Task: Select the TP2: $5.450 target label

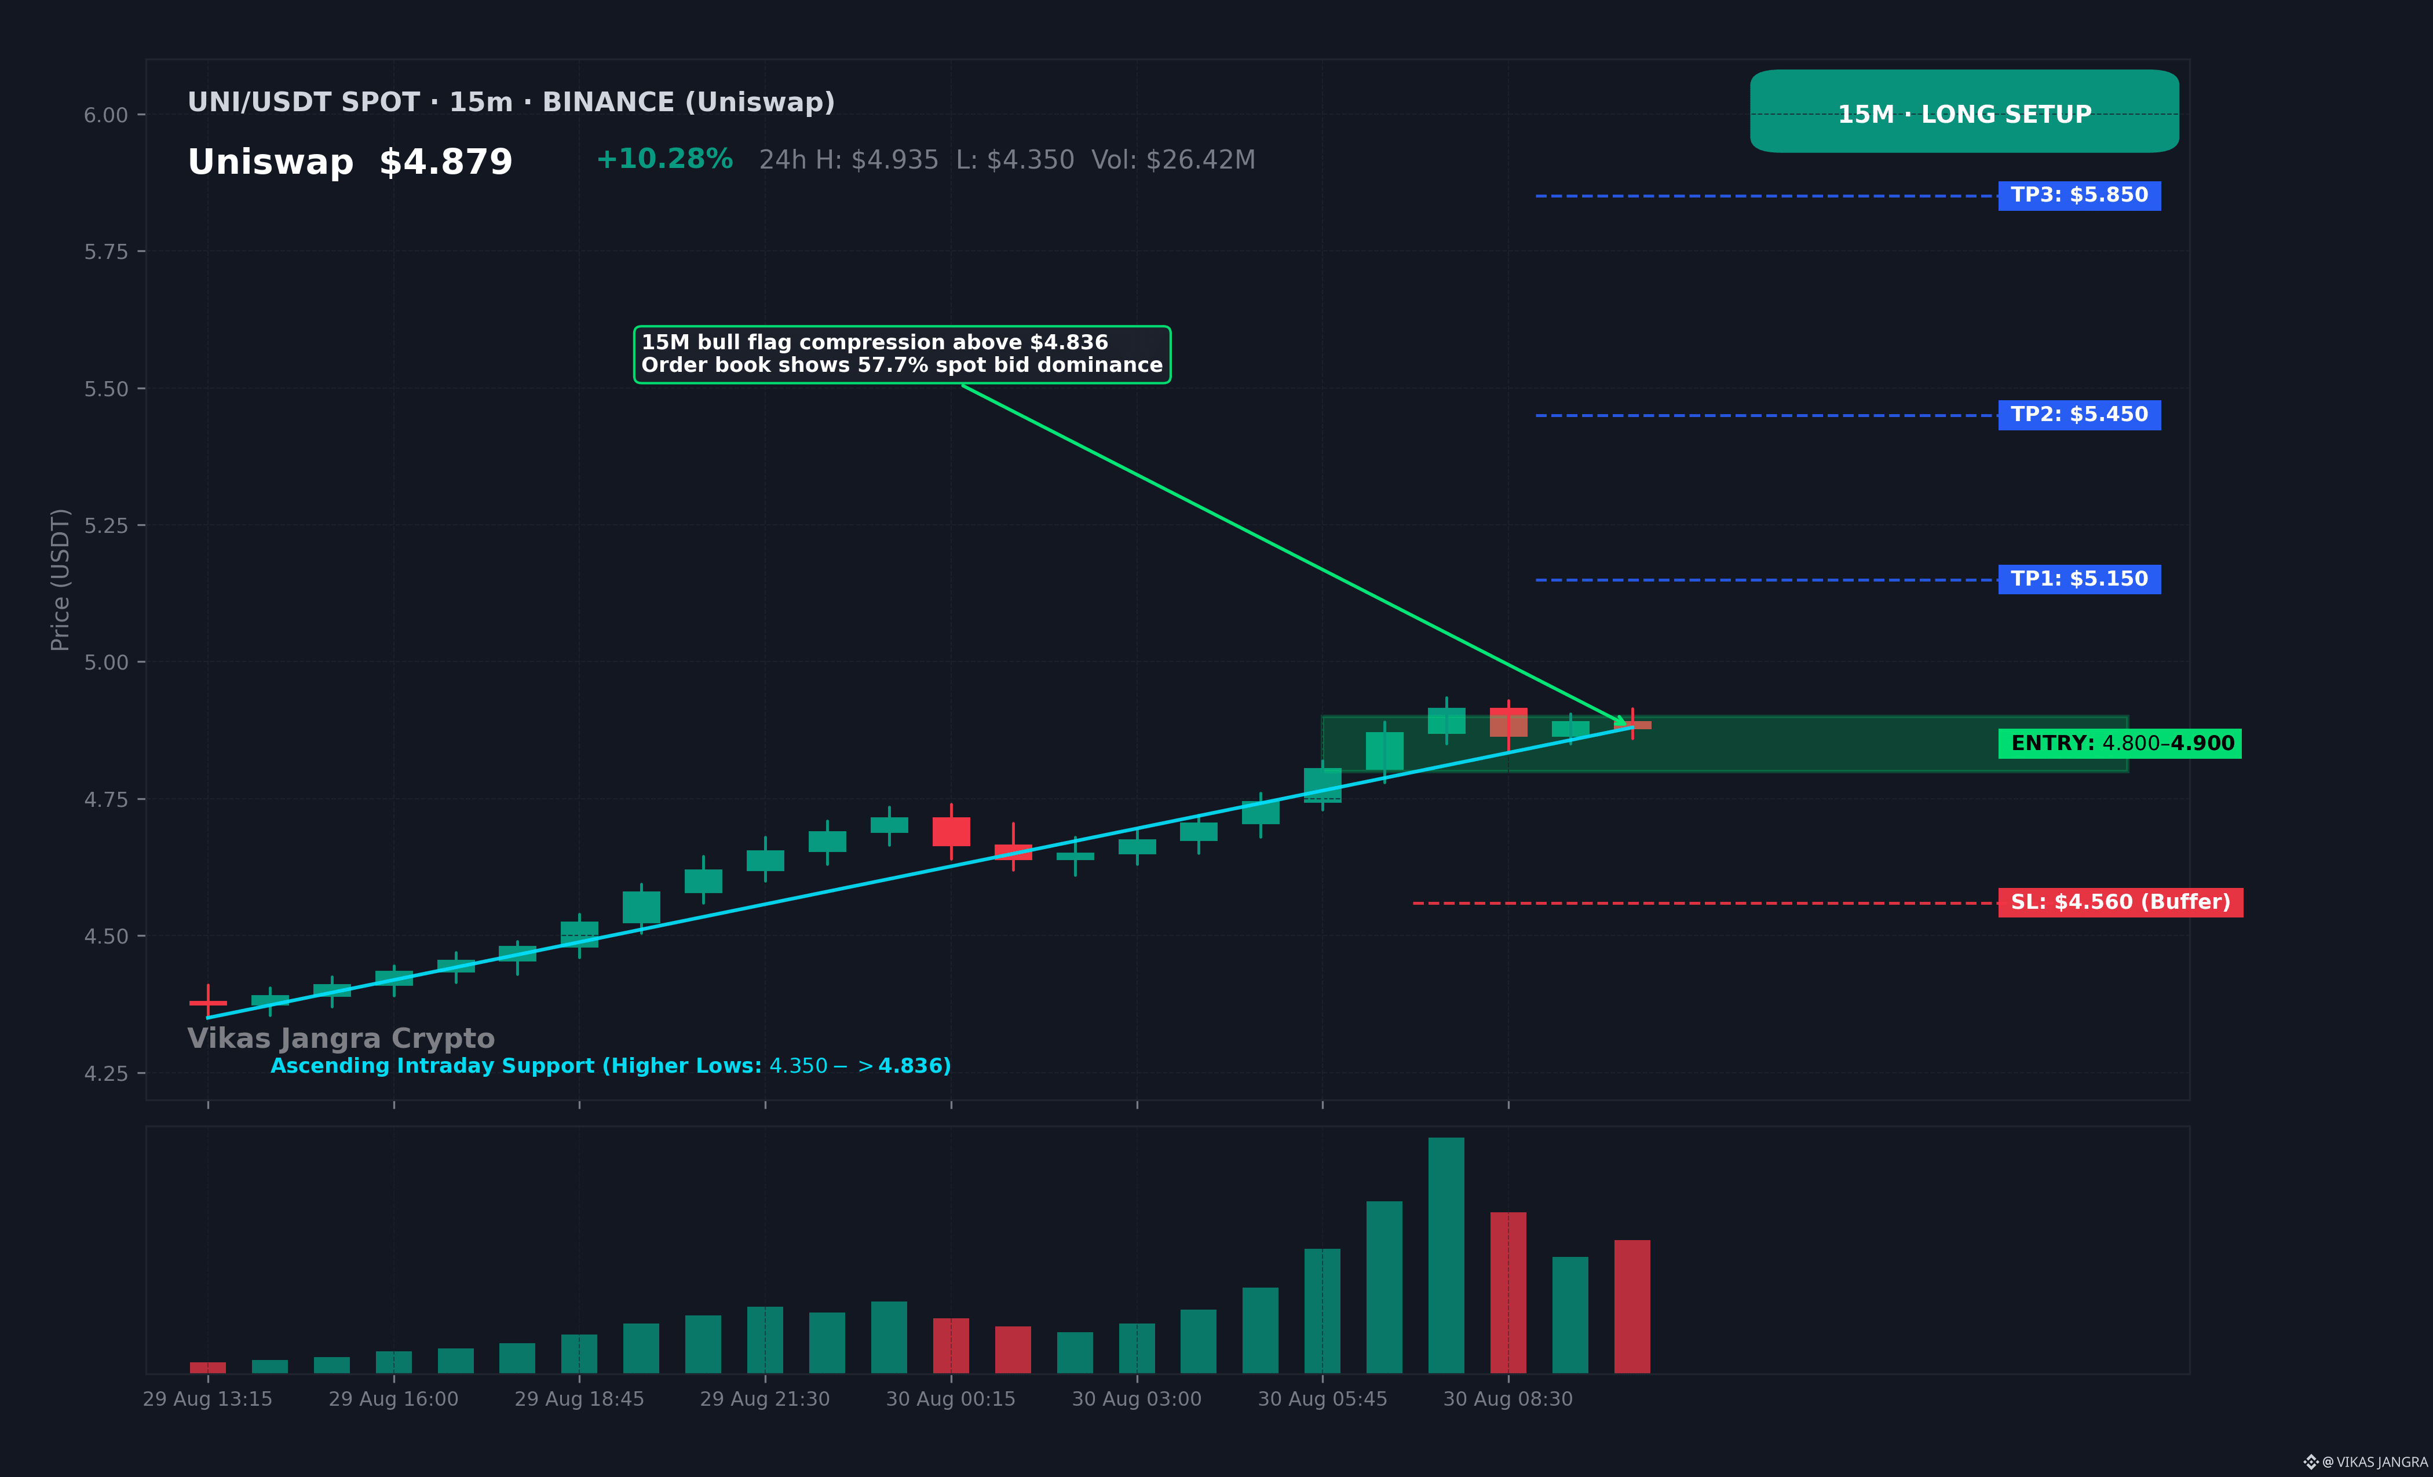Action: pyautogui.click(x=2080, y=415)
